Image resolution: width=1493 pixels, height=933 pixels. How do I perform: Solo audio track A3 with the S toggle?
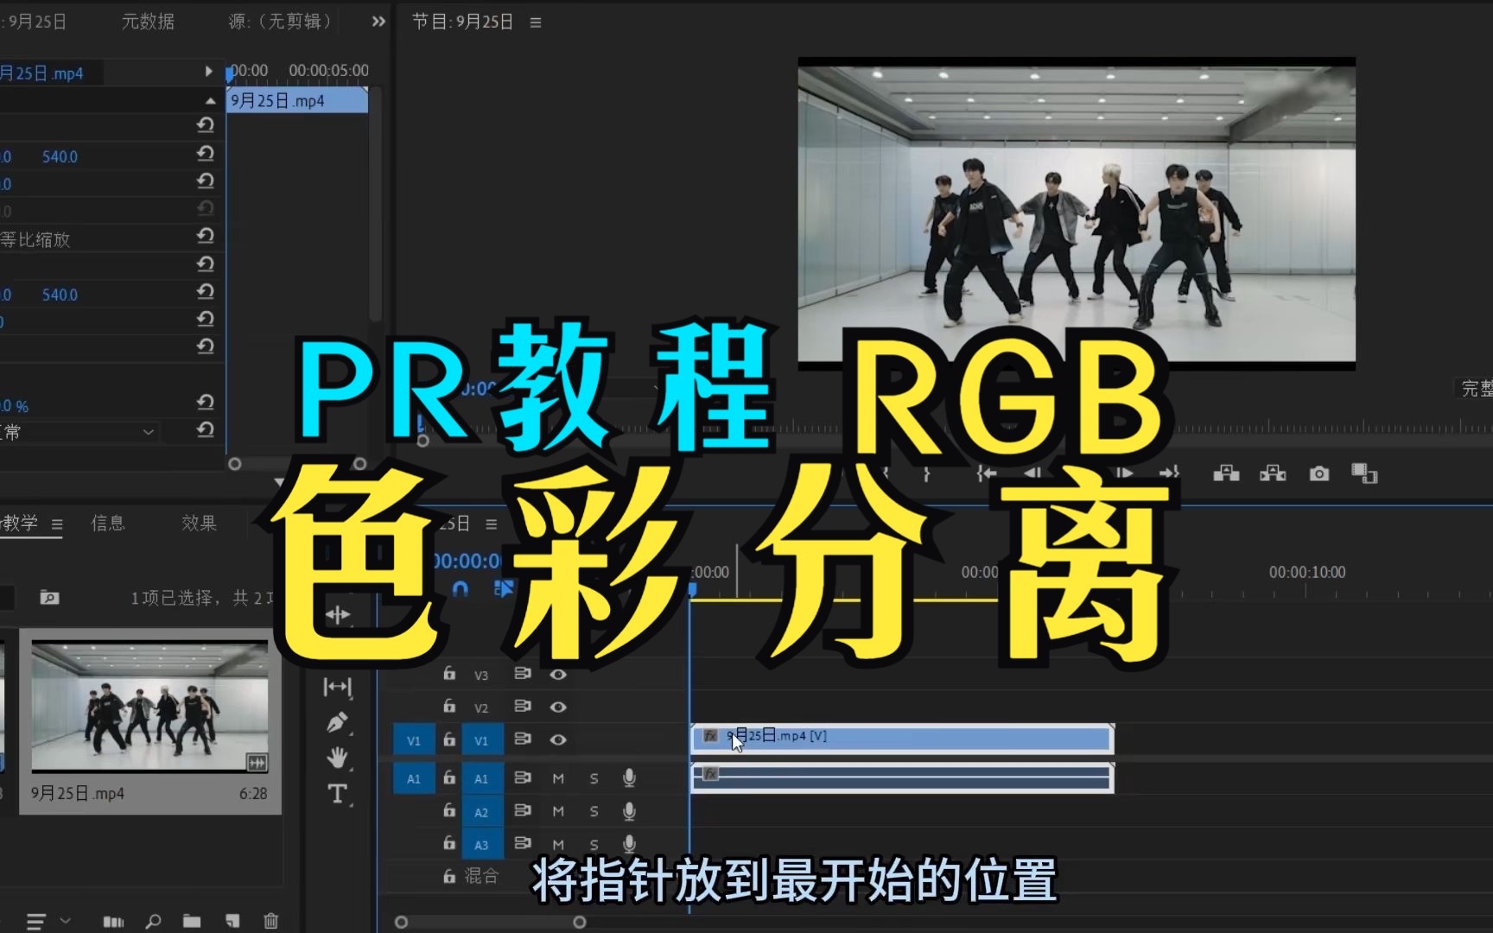[x=594, y=844]
